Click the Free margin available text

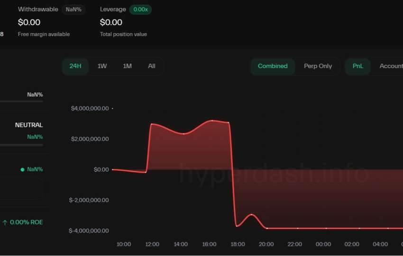(44, 34)
